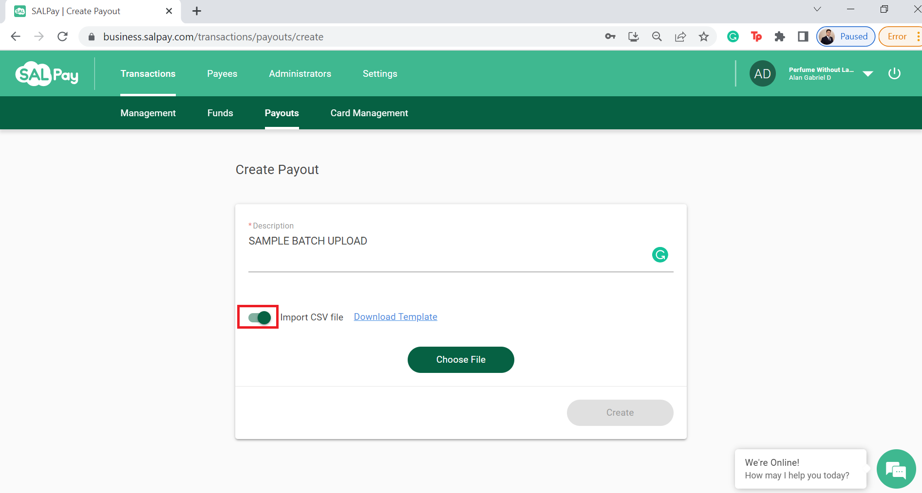Viewport: 922px width, 493px height.
Task: Open the Extensions puzzle icon
Action: (780, 36)
